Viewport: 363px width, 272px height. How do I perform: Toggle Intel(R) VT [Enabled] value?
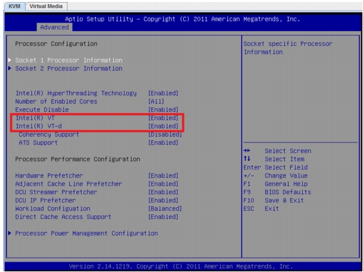163,118
